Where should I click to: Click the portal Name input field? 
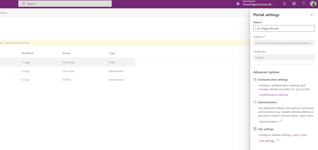coord(284,28)
